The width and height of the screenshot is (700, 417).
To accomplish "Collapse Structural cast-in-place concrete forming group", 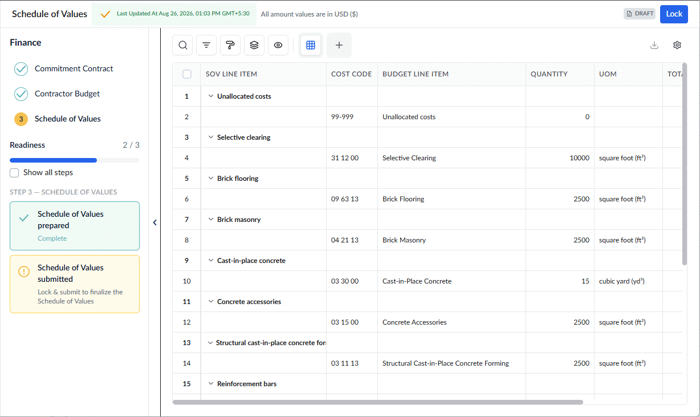I will (209, 343).
